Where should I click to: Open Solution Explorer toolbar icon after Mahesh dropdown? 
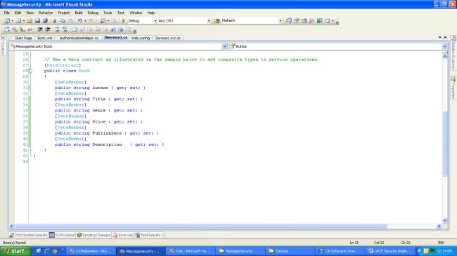coord(288,21)
